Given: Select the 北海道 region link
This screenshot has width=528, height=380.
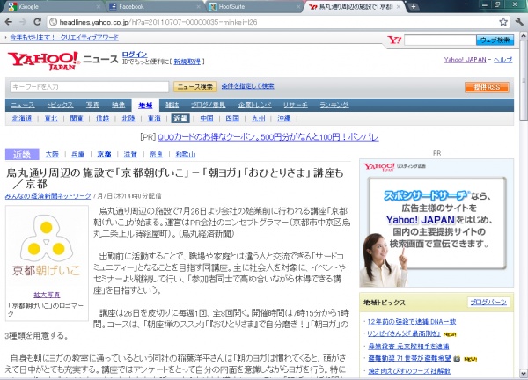Looking at the screenshot, I should 21,119.
